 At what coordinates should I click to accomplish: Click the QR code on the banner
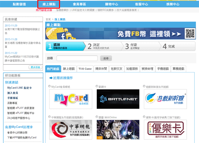pos(190,33)
